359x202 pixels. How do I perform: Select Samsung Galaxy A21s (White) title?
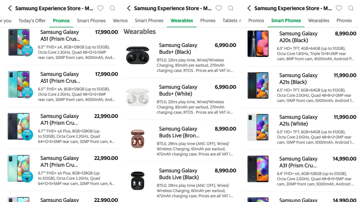coord(298,120)
